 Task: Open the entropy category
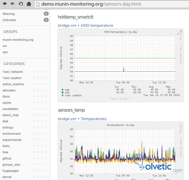pos(8,127)
